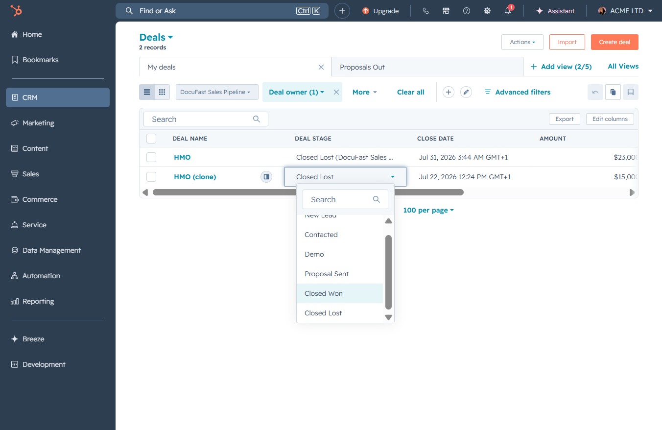The width and height of the screenshot is (662, 430).
Task: Click Clear all filters
Action: point(410,92)
